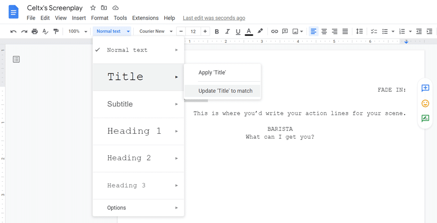Screen dimensions: 437x223
Task: Expand the Subtitle style submenu
Action: click(176, 104)
